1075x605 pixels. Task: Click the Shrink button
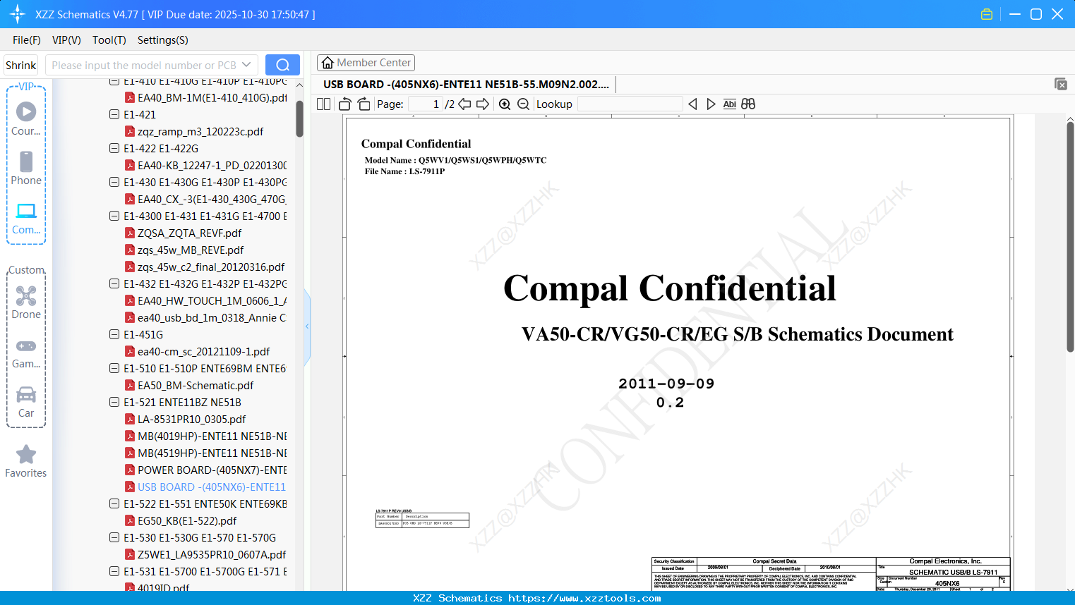tap(21, 65)
